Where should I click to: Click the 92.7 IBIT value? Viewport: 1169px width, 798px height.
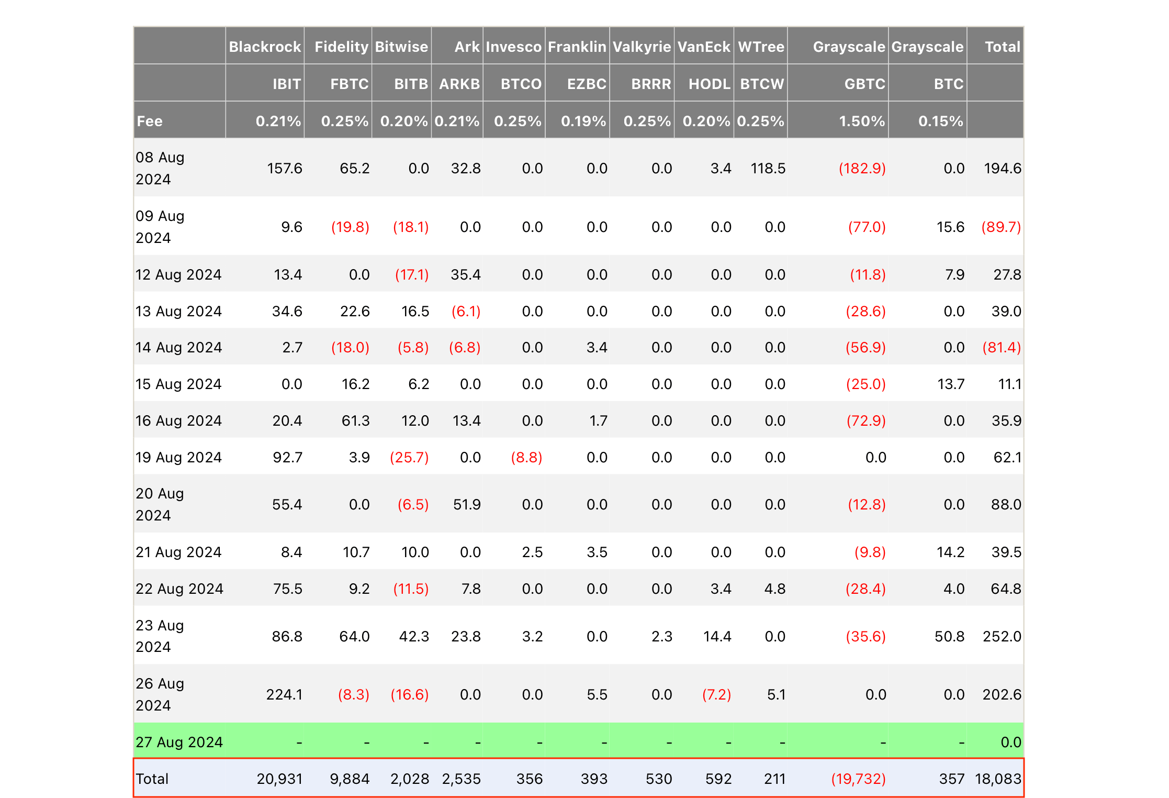[x=287, y=457]
